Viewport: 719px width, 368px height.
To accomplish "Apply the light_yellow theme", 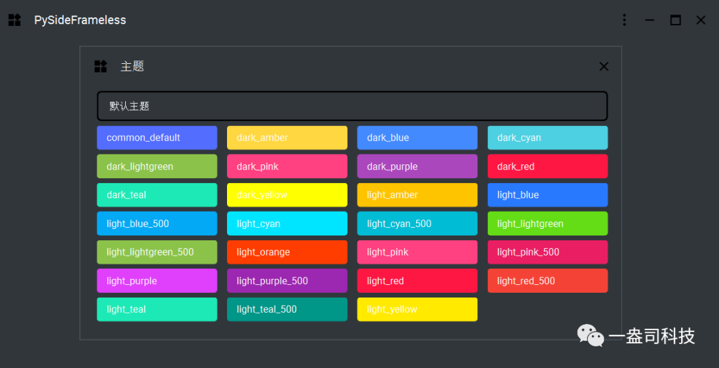I will pyautogui.click(x=417, y=309).
